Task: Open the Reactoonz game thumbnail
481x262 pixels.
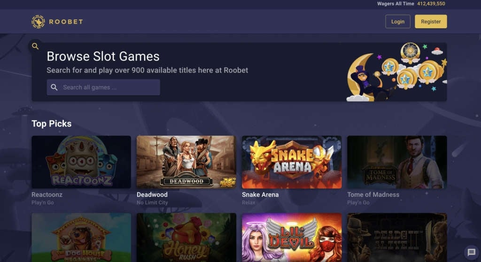Action: [x=81, y=162]
